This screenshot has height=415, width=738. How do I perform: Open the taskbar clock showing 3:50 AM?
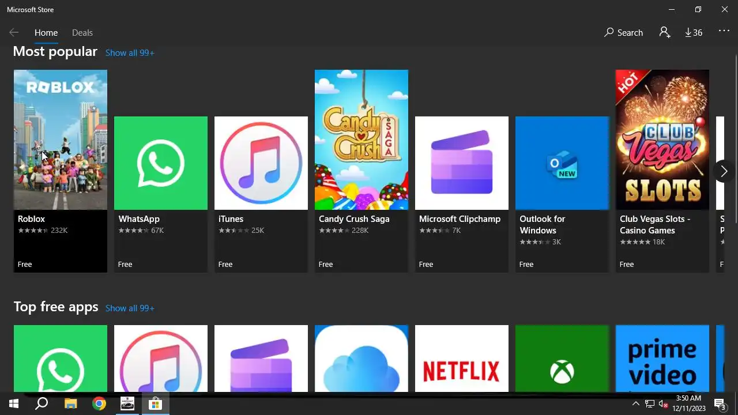[x=688, y=403]
